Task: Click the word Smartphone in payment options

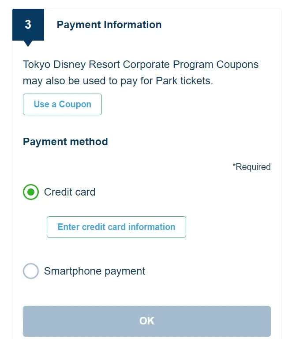Action: (71, 271)
